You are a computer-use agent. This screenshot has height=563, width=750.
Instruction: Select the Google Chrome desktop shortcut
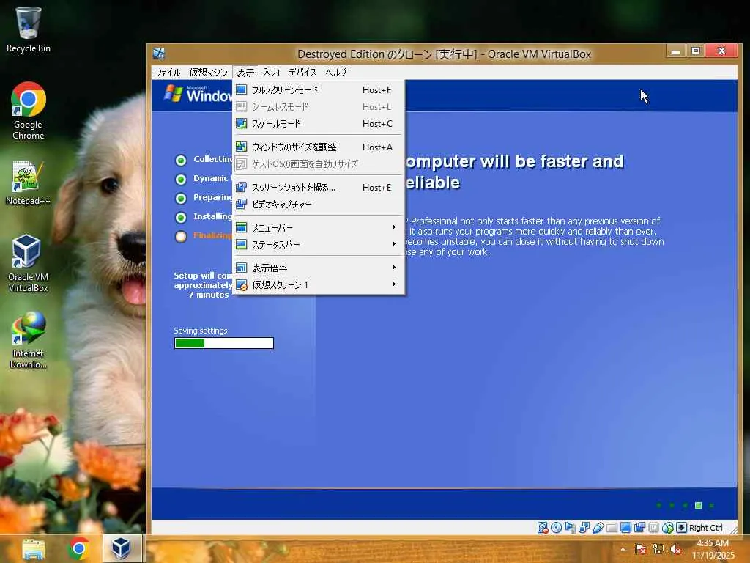(x=29, y=111)
